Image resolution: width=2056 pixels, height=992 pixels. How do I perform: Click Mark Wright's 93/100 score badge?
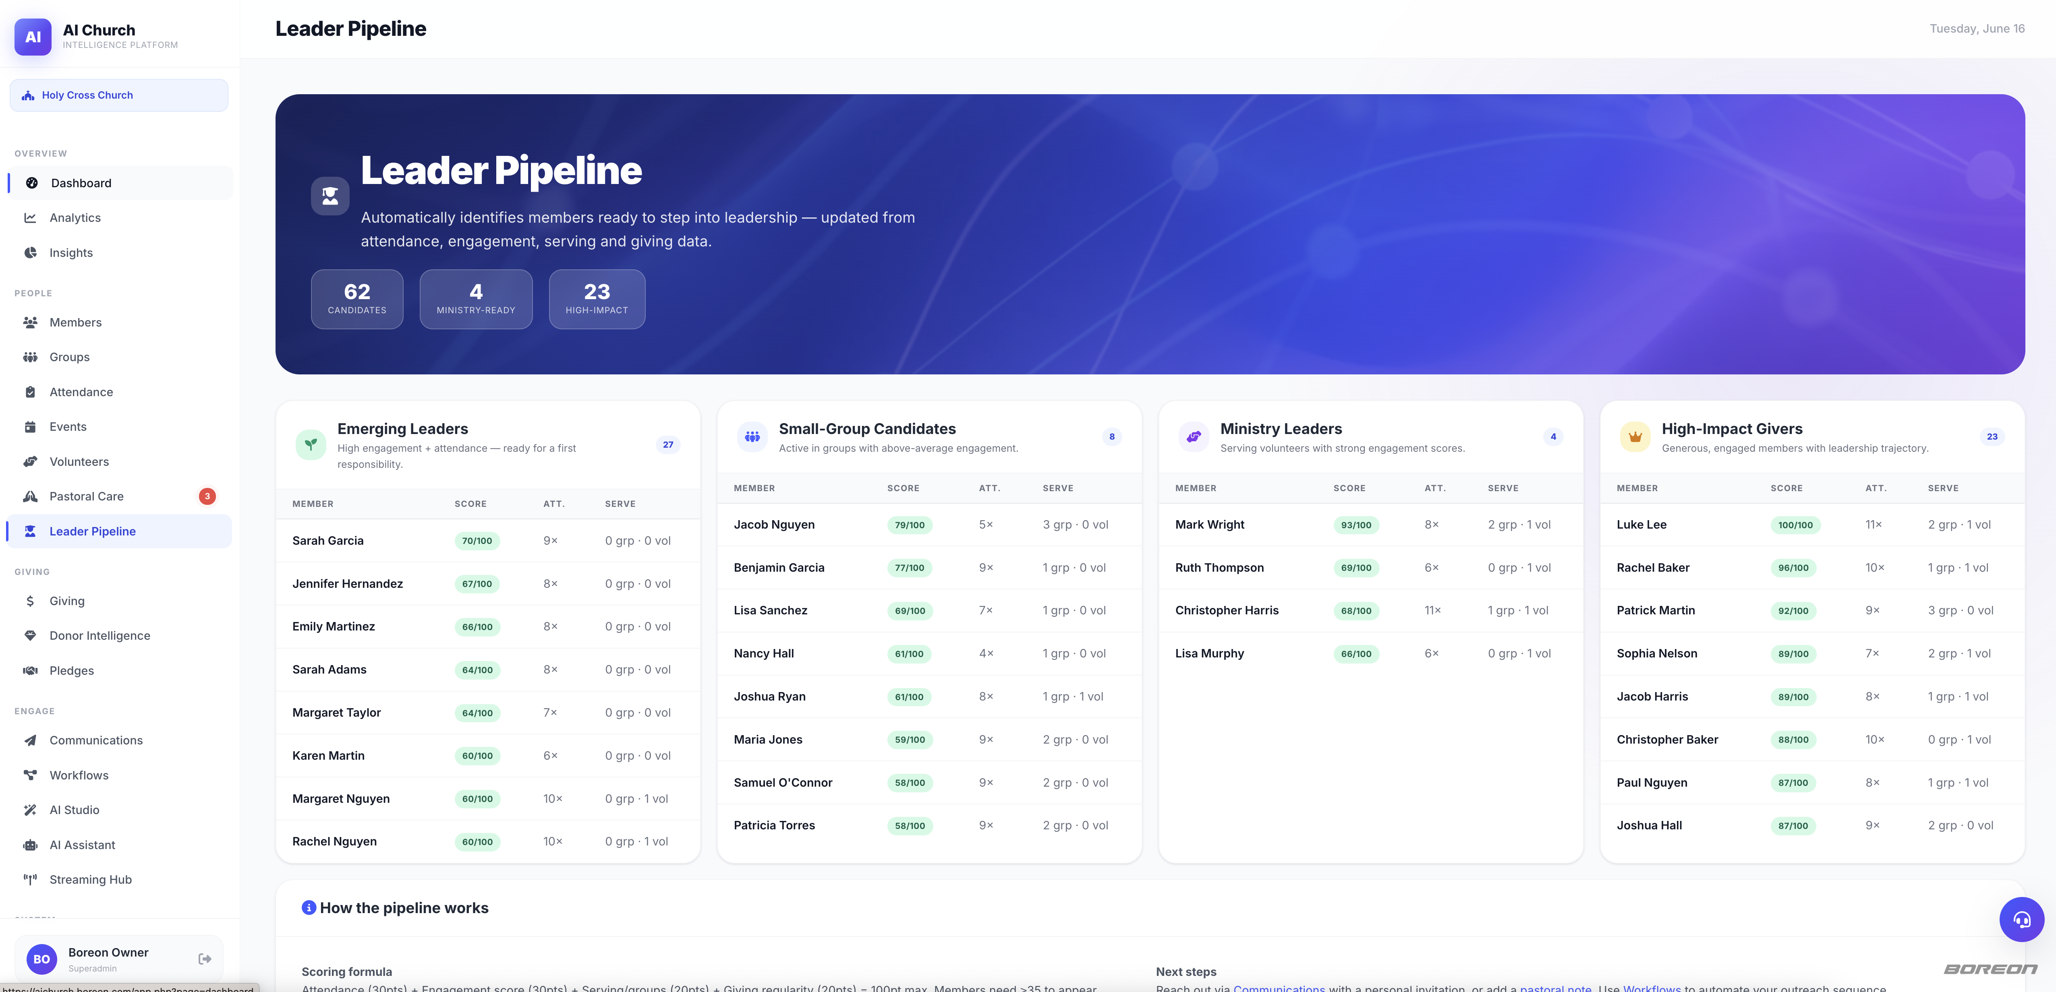pyautogui.click(x=1356, y=525)
